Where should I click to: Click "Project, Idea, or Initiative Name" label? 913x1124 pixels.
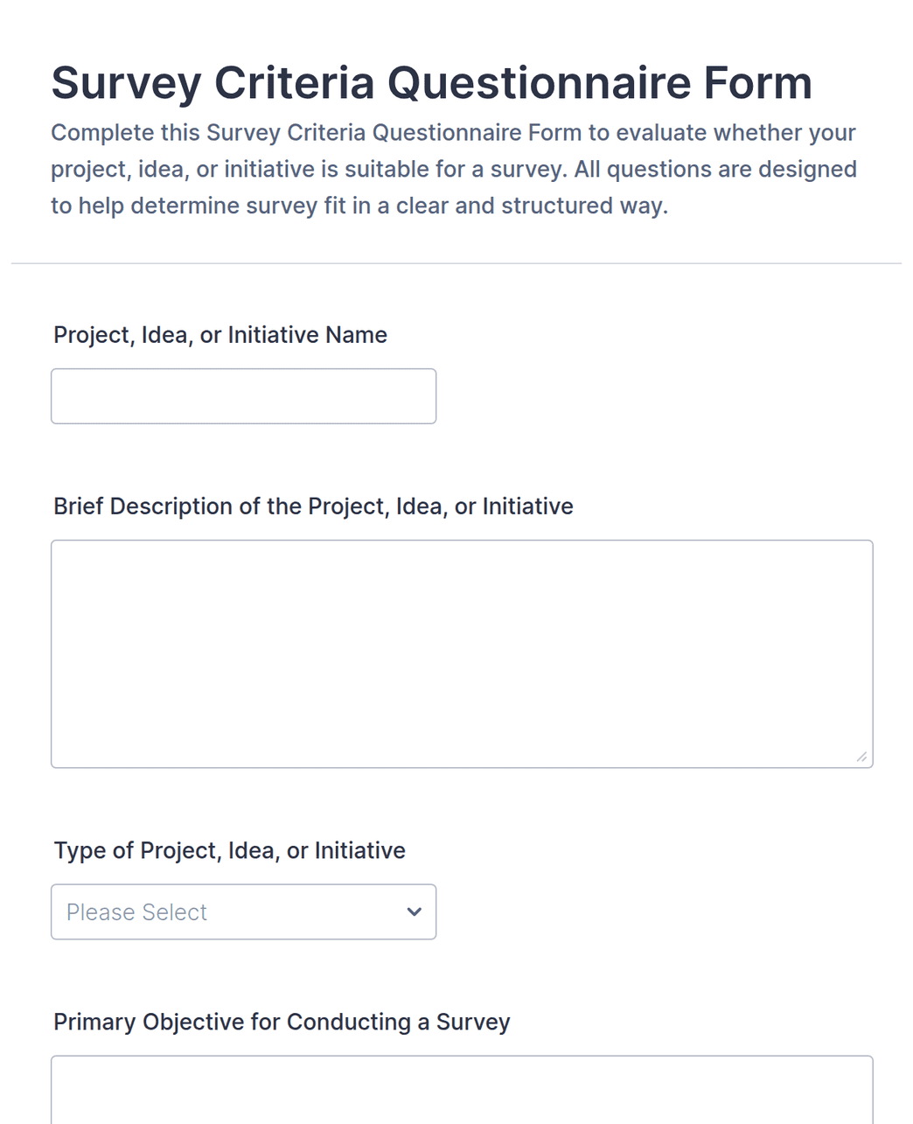(220, 335)
